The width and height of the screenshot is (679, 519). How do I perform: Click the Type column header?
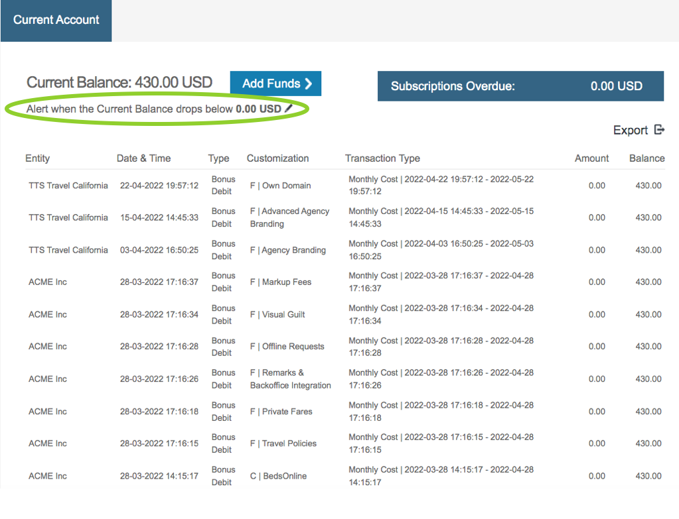218,158
